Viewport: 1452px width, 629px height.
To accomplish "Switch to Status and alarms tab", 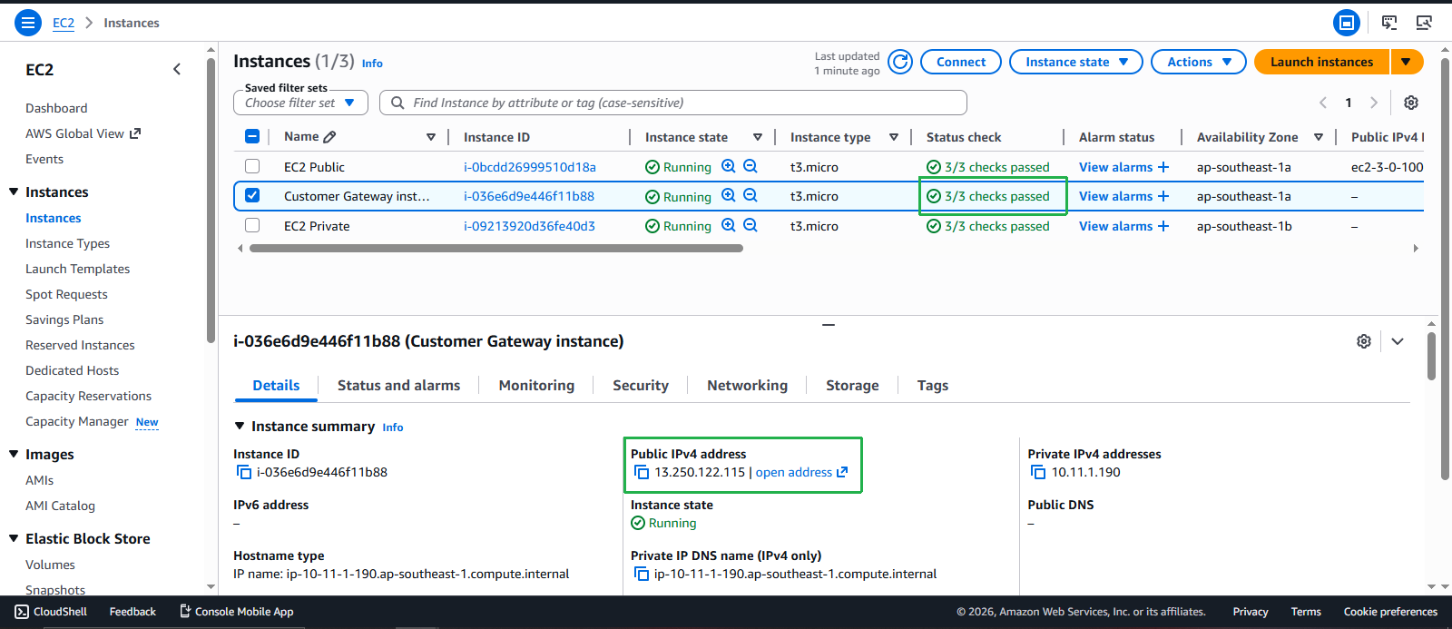I will pyautogui.click(x=398, y=386).
